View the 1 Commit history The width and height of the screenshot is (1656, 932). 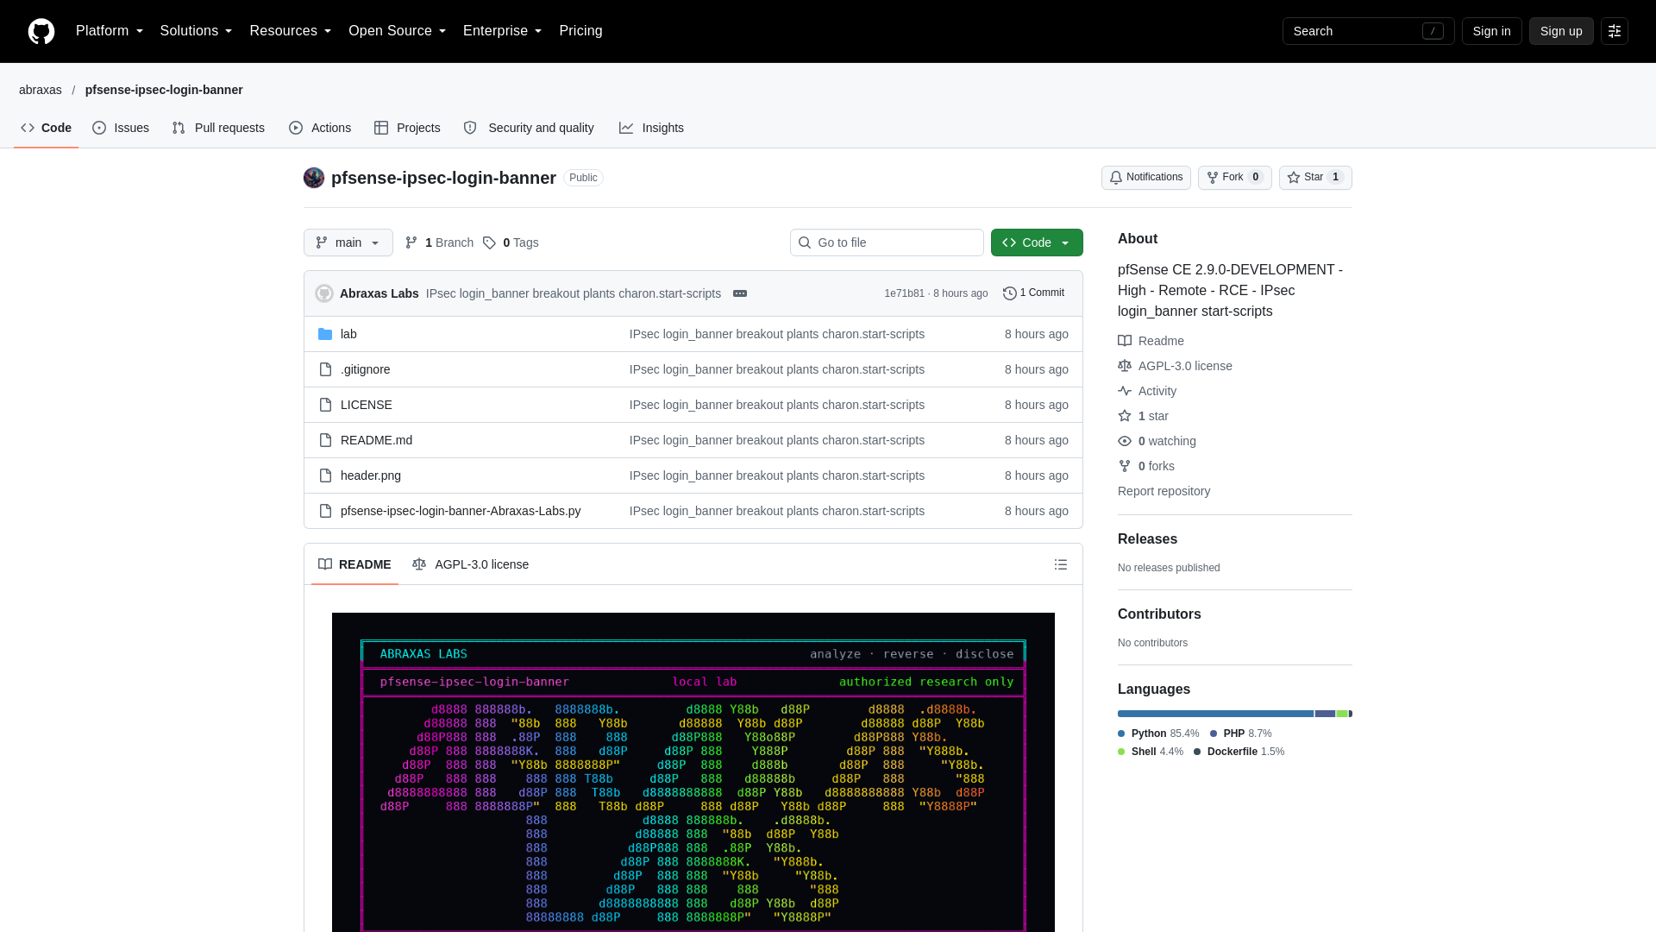pos(1033,293)
